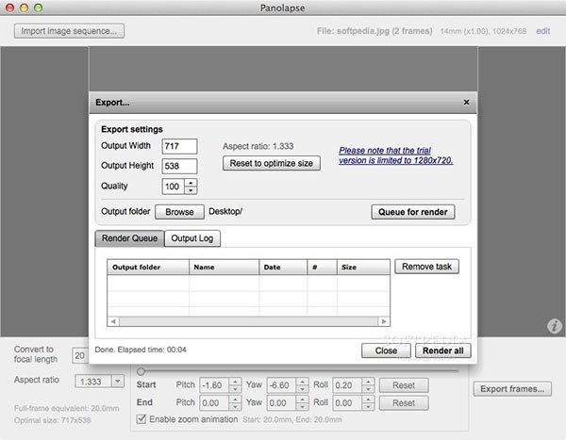Close the Export dialog with X
The width and height of the screenshot is (566, 440).
coord(466,103)
